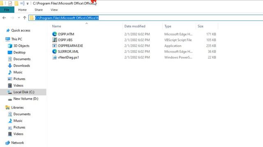Screen dimensions: 263x147
Task: Click the VBScript Script File type cell
Action: click(x=178, y=40)
